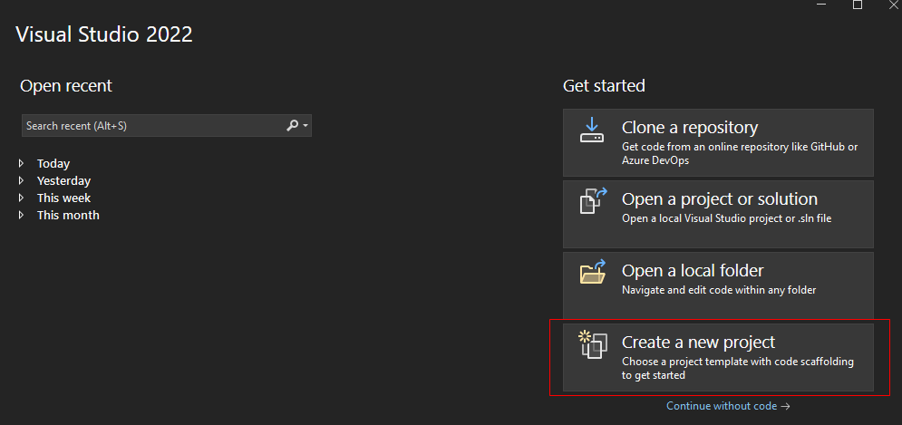Image resolution: width=902 pixels, height=425 pixels.
Task: Choose Open a local folder
Action: pyautogui.click(x=718, y=285)
